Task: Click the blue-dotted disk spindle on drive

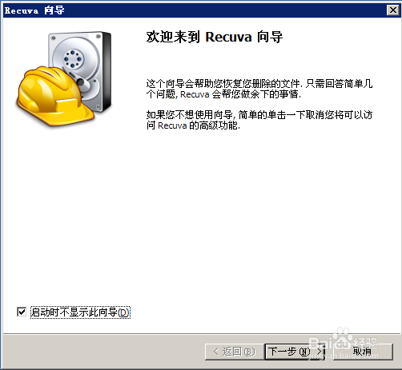Action: tap(73, 59)
